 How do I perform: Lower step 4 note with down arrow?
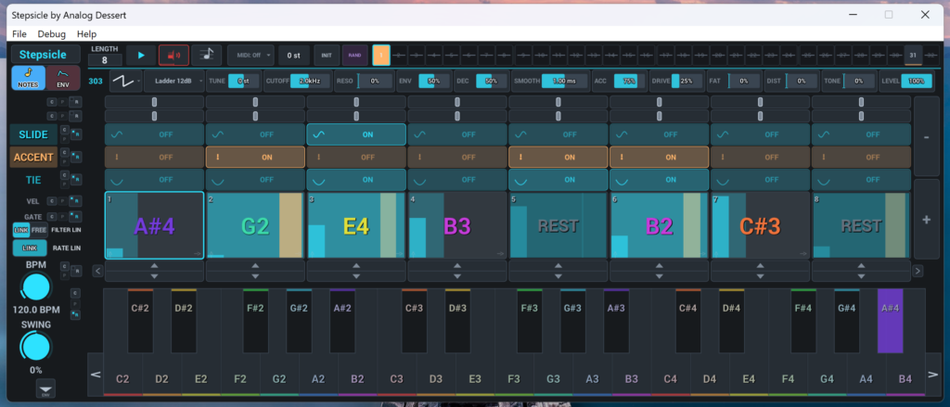pyautogui.click(x=456, y=276)
